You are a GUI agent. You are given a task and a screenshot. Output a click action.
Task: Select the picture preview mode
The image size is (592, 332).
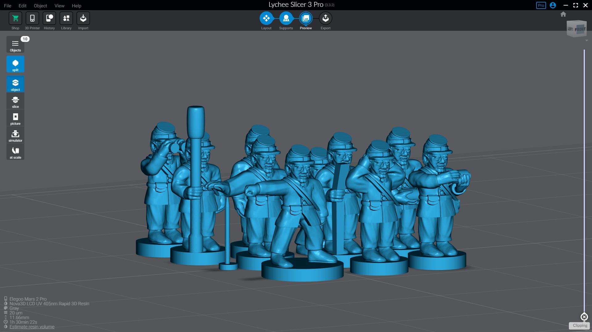[15, 118]
